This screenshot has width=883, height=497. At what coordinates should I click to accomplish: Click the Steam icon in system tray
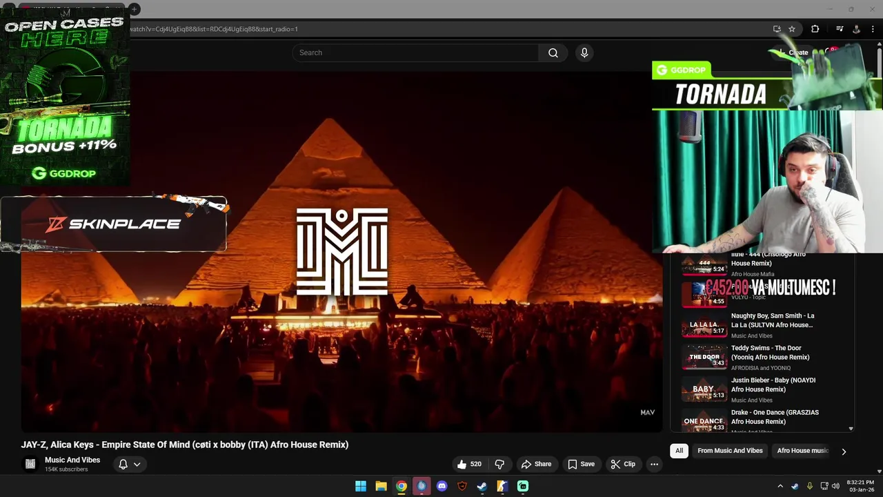click(x=795, y=486)
